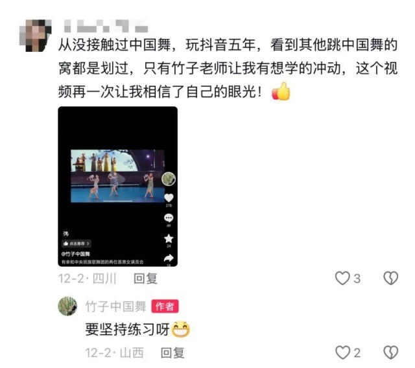The image size is (415, 368).
Task: Tap round avatar inside video screenshot
Action: 169,179
